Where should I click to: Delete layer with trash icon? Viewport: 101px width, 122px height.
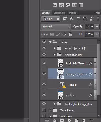point(91,120)
